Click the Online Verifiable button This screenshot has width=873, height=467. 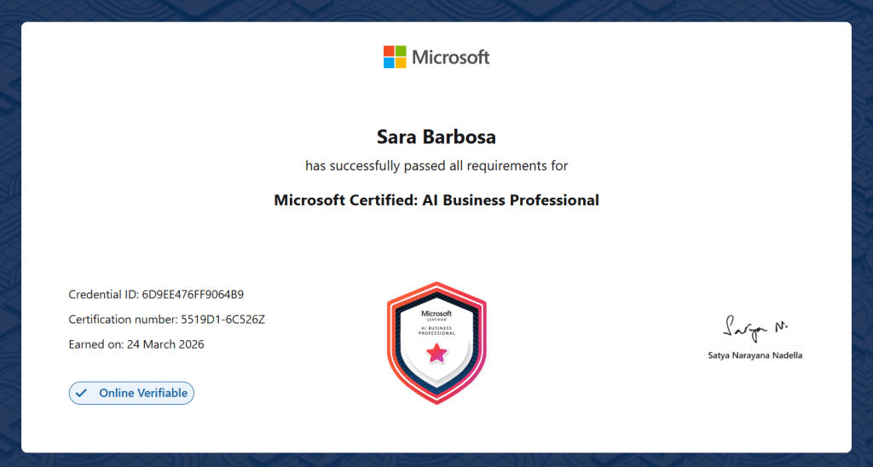pyautogui.click(x=132, y=393)
